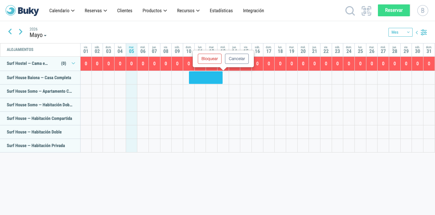435x215 pixels.
Task: Click Habitación Privada cell for day 31
Action: point(429,145)
